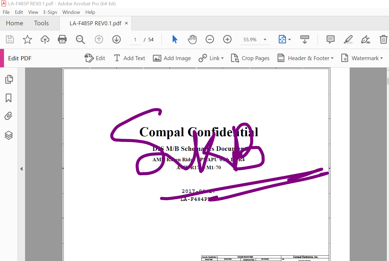
Task: Open the Page Thumbnails panel
Action: click(x=9, y=79)
